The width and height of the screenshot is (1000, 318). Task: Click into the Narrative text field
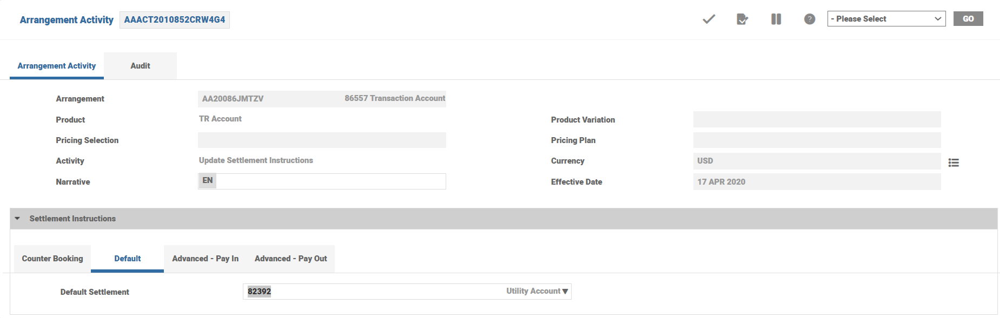(330, 181)
